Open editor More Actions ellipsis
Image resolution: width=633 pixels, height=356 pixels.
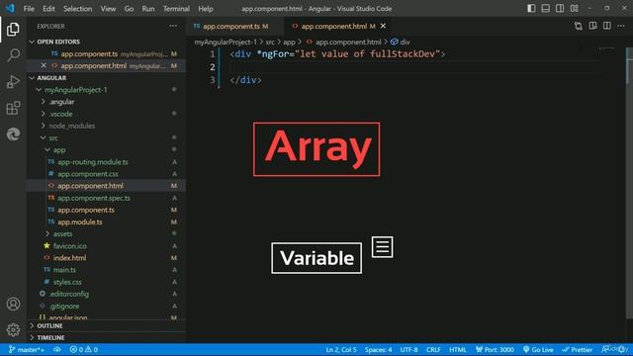(x=621, y=26)
